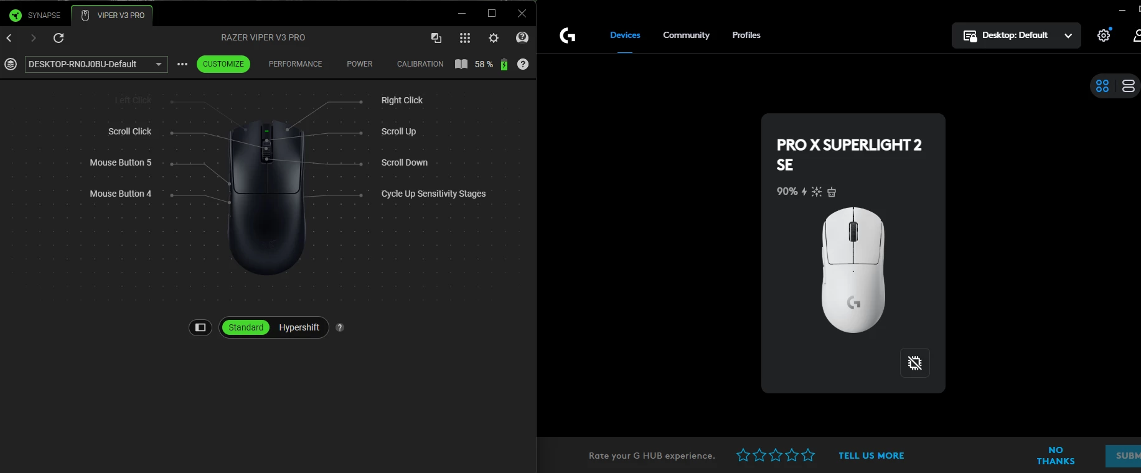Open the G HUB Community tab
The width and height of the screenshot is (1141, 473).
pos(686,35)
